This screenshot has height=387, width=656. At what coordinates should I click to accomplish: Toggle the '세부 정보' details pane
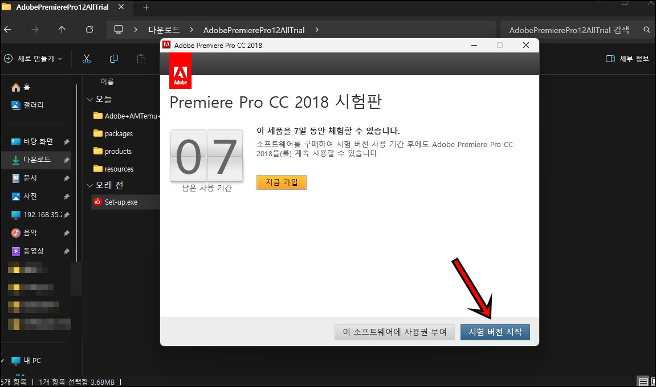tap(627, 59)
